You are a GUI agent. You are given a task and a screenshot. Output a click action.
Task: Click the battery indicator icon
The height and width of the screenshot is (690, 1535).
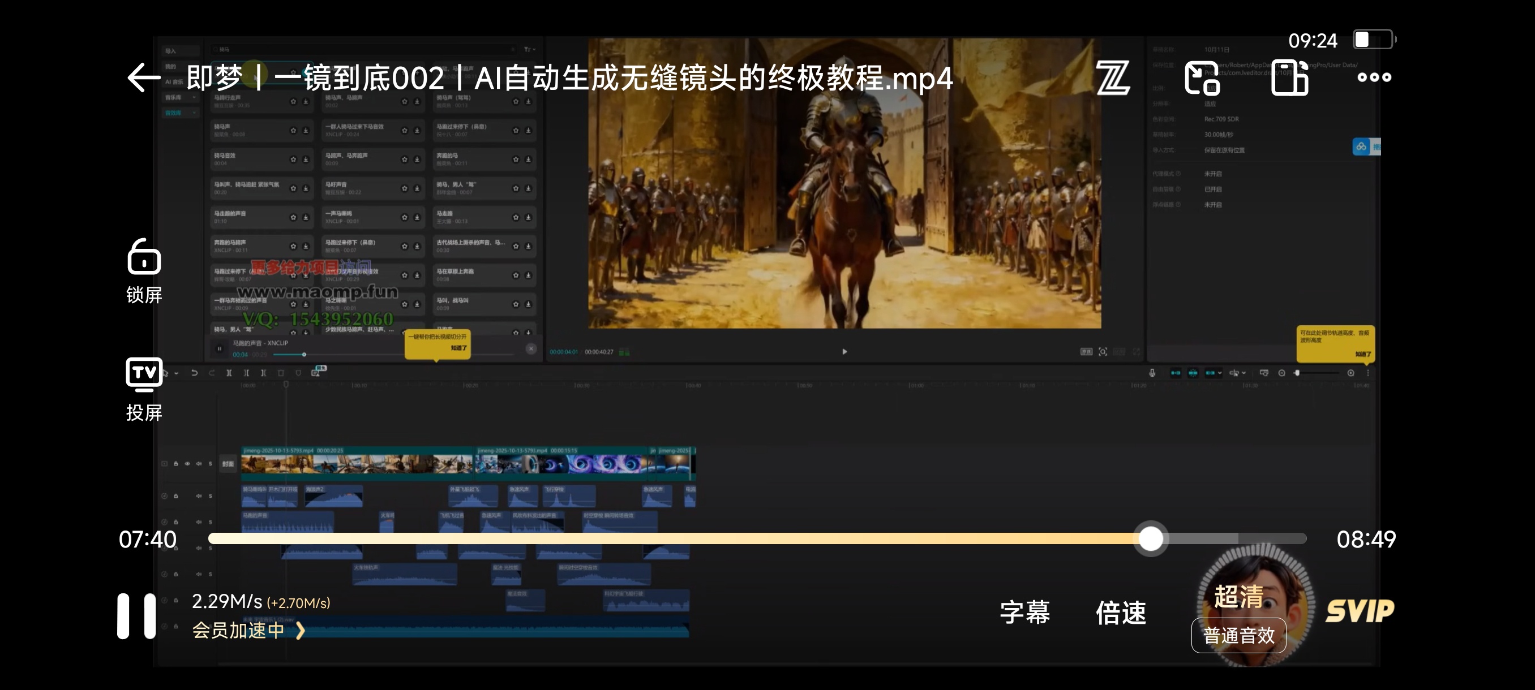coord(1374,40)
